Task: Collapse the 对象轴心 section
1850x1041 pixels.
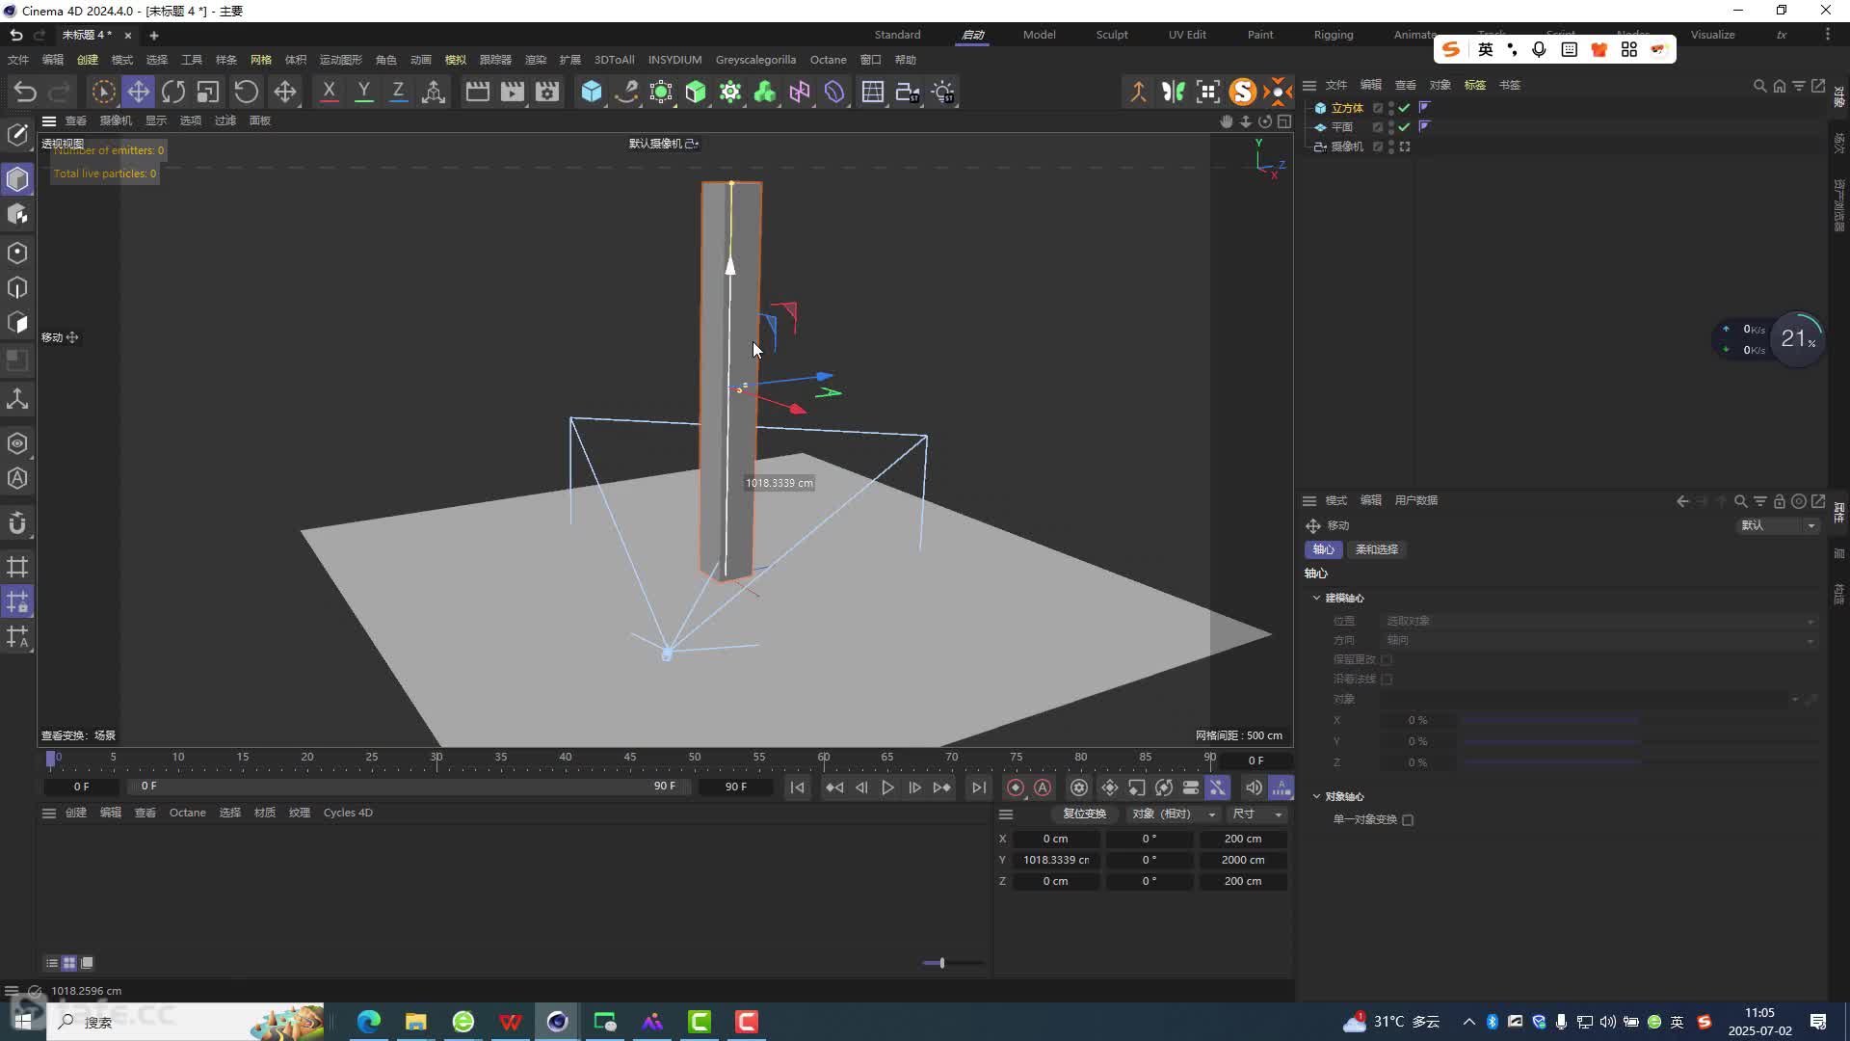Action: pyautogui.click(x=1316, y=796)
